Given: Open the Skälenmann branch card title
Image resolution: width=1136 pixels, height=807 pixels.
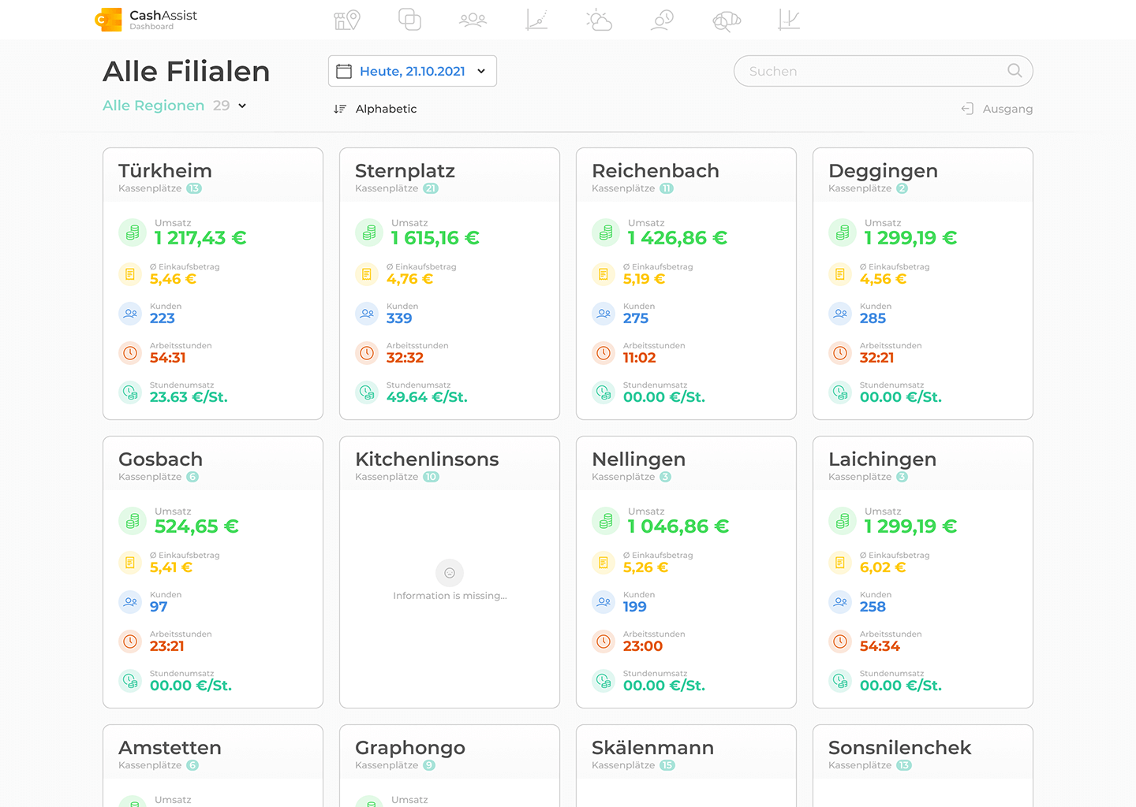Looking at the screenshot, I should (x=652, y=748).
